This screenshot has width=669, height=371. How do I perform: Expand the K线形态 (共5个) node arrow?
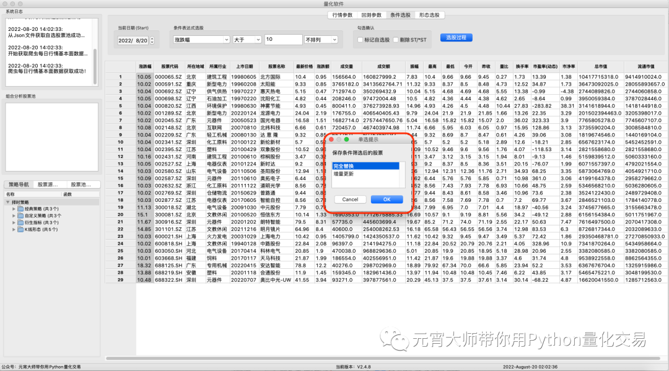[14, 229]
